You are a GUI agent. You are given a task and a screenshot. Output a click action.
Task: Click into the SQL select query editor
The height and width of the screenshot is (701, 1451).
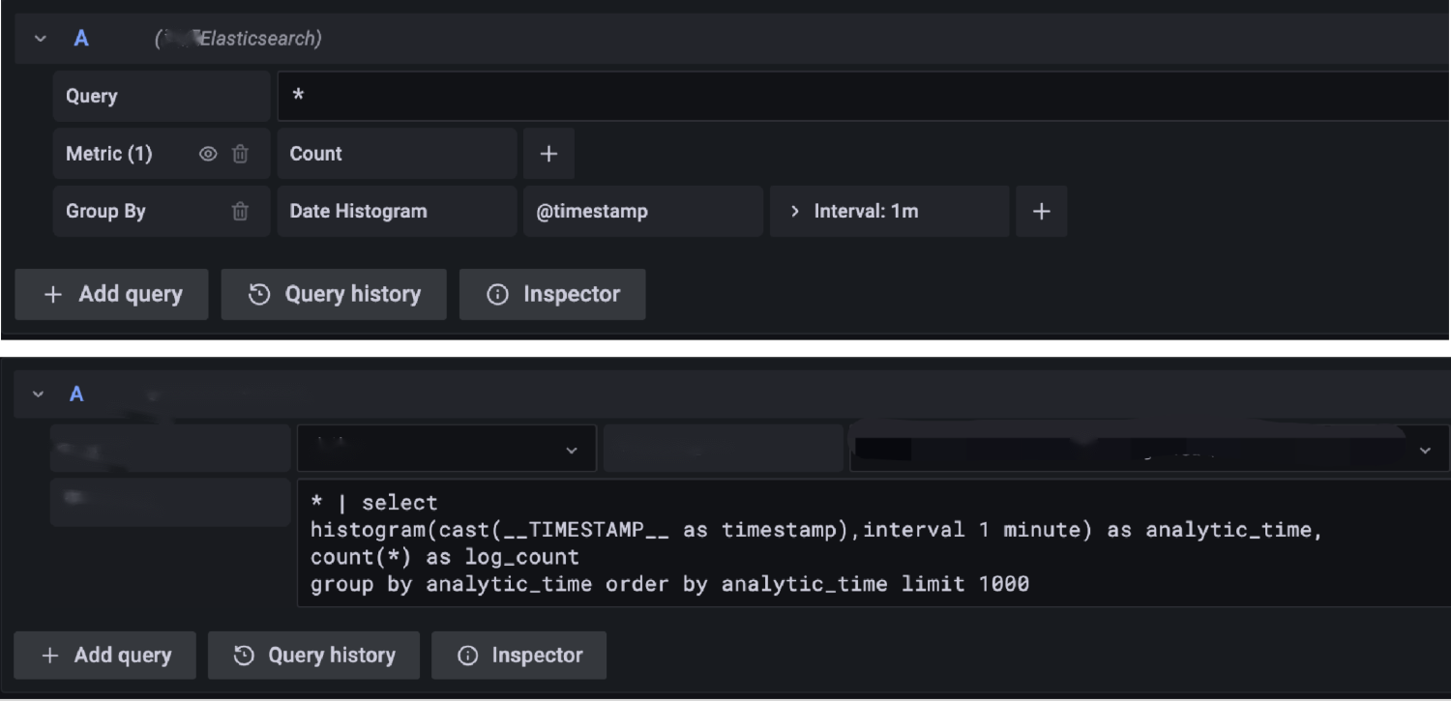point(871,542)
